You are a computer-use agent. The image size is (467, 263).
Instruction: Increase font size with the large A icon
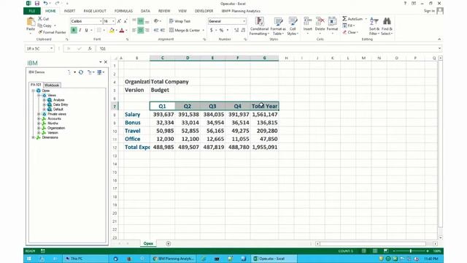click(x=119, y=21)
